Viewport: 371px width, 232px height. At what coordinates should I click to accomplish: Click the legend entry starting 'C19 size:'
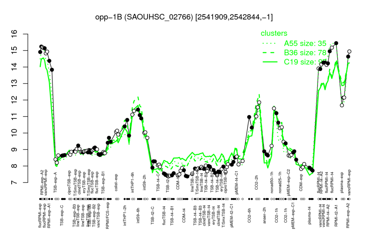305,62
